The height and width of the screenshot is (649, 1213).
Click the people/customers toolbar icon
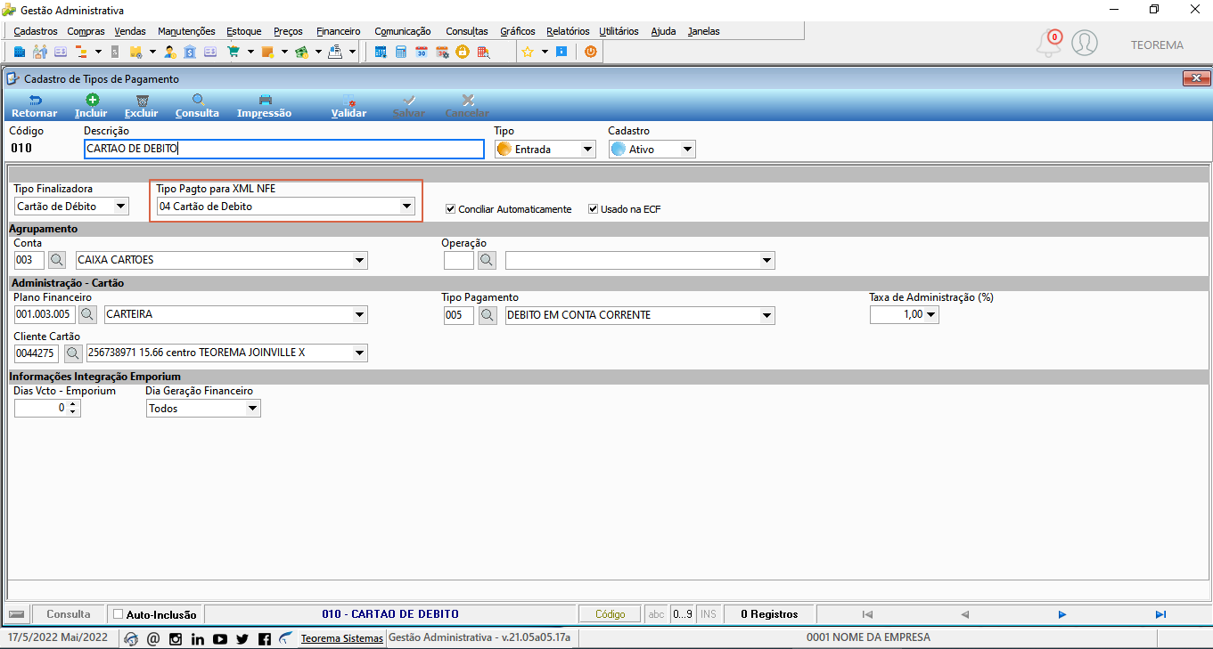tap(40, 52)
